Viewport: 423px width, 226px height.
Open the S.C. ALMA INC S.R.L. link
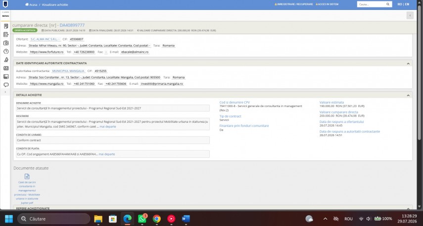pyautogui.click(x=45, y=39)
